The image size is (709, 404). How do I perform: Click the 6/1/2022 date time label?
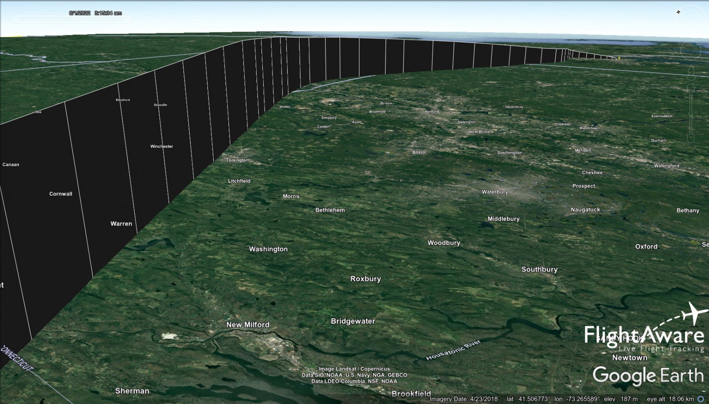coord(95,13)
